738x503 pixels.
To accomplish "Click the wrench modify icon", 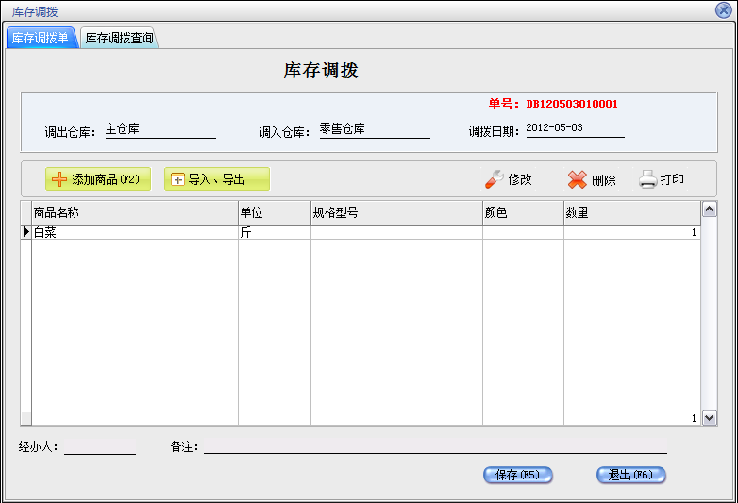I will [x=494, y=179].
